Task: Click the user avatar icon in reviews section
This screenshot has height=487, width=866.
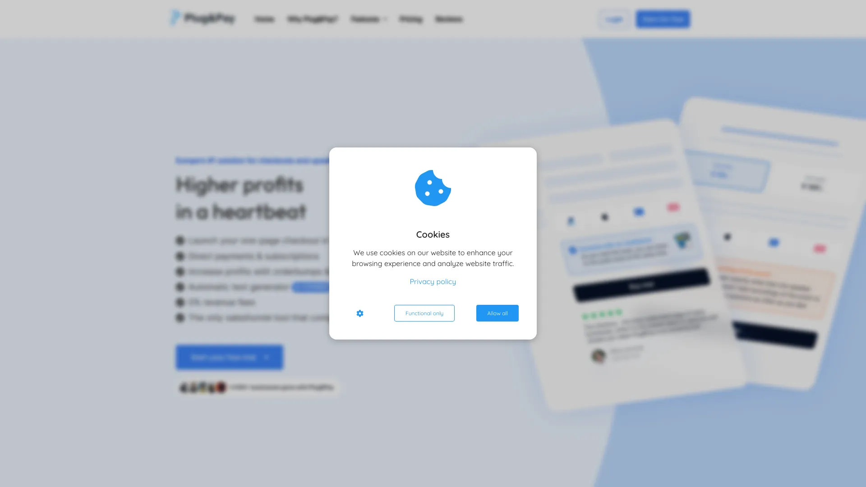Action: point(598,354)
